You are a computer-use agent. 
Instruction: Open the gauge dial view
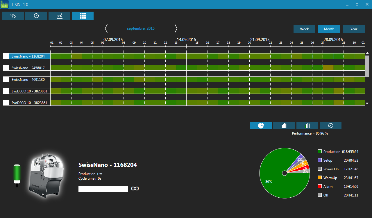[x=36, y=16]
